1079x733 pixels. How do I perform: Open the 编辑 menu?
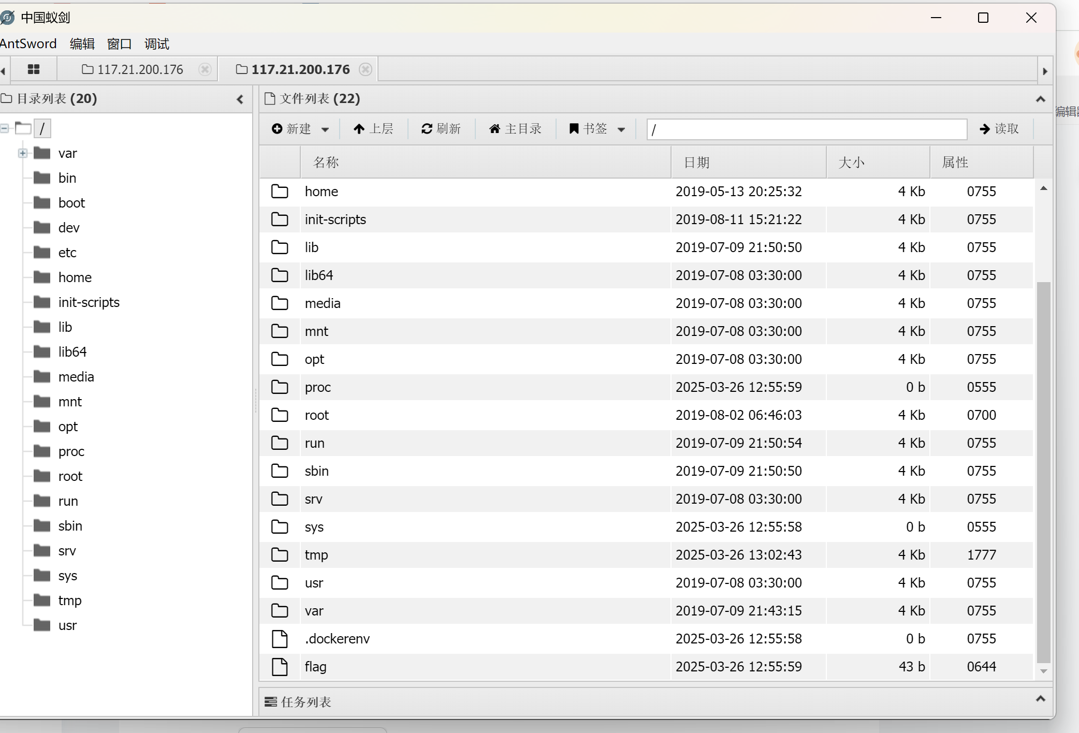click(82, 44)
